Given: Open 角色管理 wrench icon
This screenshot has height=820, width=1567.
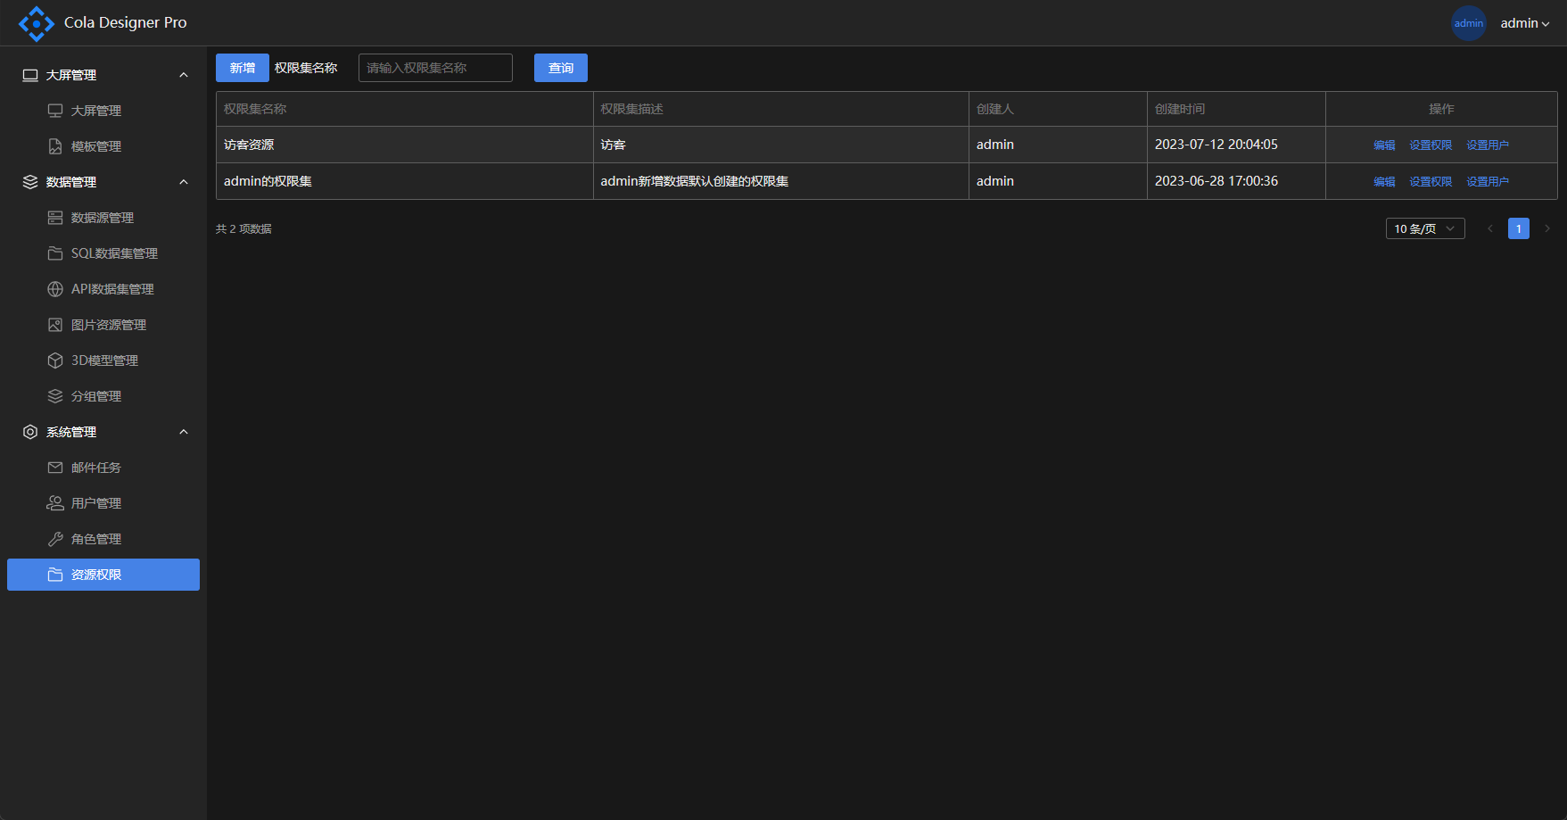Looking at the screenshot, I should tap(55, 539).
